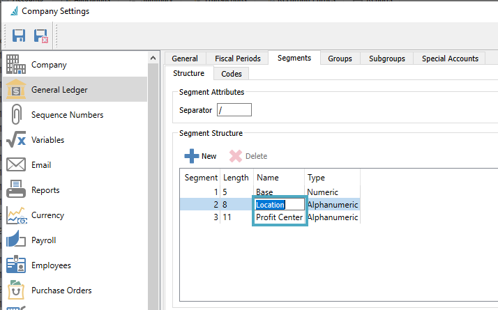Click the New segment button
This screenshot has width=498, height=310.
(201, 156)
